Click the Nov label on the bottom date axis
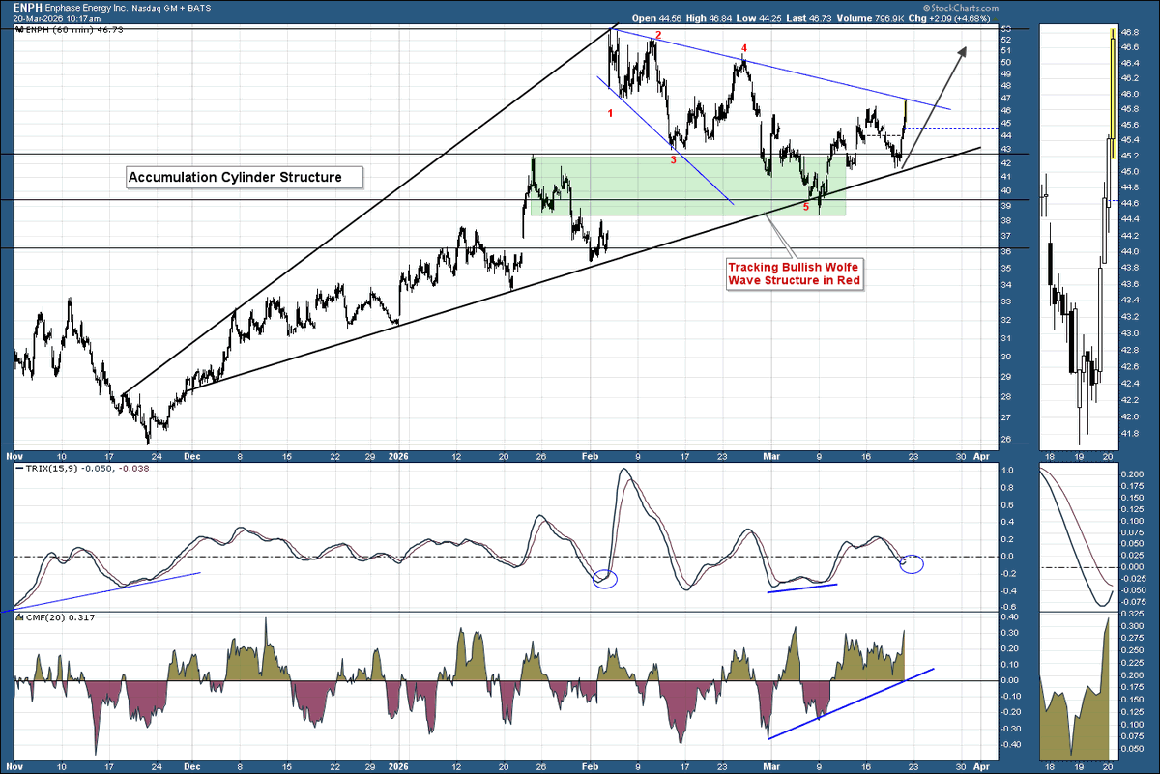 click(x=14, y=765)
